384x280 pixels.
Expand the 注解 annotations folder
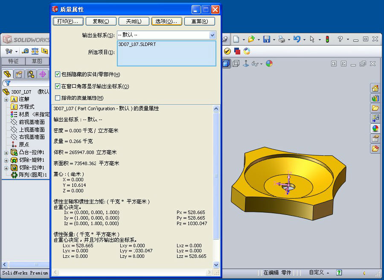pos(6,99)
